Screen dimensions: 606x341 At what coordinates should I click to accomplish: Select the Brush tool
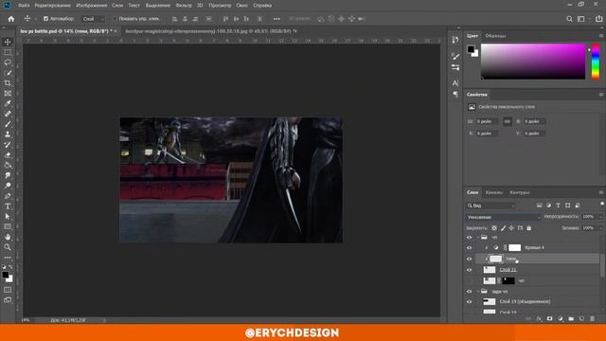coord(8,124)
